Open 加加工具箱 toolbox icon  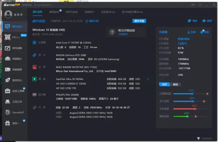(x=8, y=91)
